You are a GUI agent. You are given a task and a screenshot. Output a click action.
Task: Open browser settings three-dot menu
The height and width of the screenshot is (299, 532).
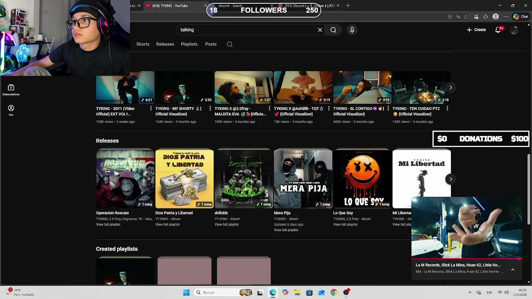pos(505,17)
